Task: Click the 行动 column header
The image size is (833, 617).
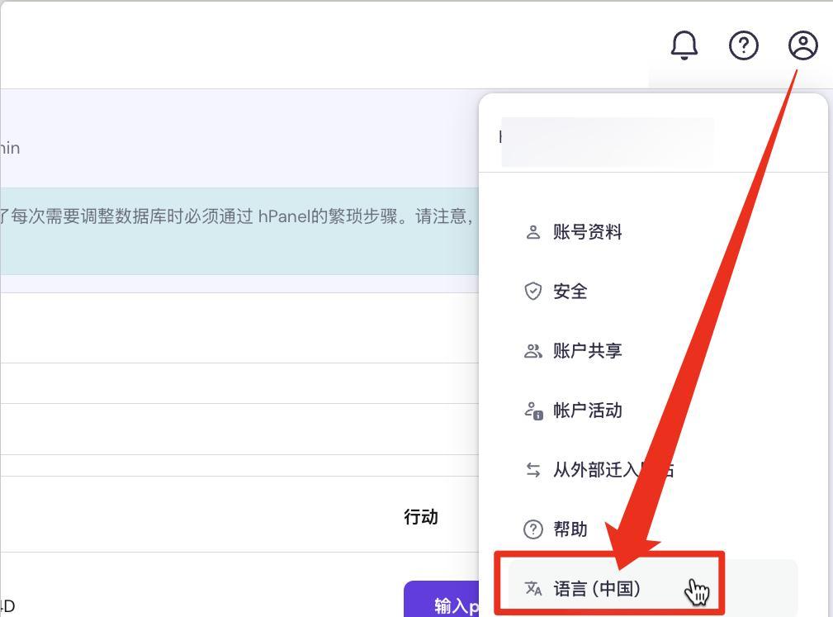Action: click(421, 517)
